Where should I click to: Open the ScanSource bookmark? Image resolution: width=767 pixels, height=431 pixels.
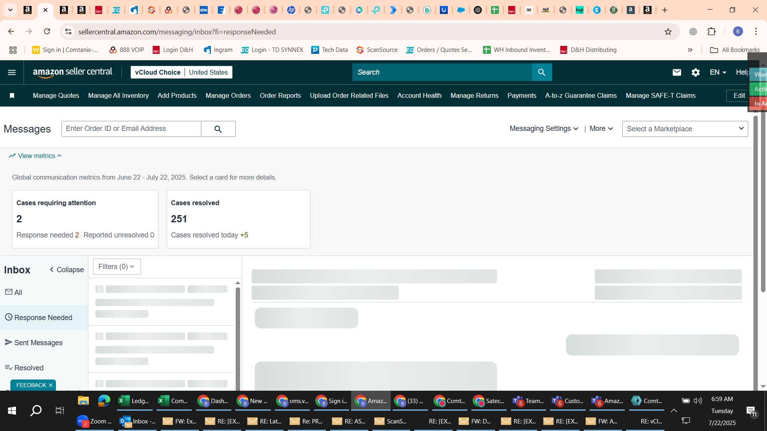(x=377, y=50)
